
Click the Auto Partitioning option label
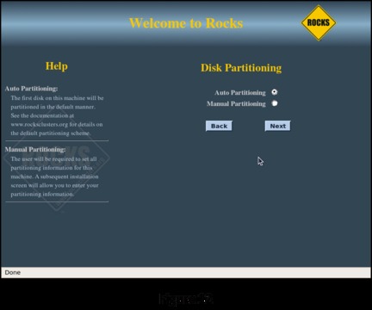point(240,93)
